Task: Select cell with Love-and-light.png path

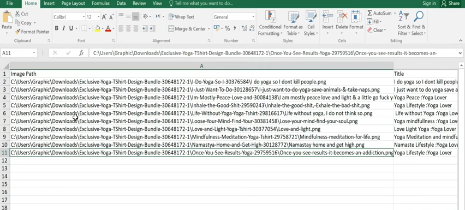Action: pyautogui.click(x=201, y=129)
